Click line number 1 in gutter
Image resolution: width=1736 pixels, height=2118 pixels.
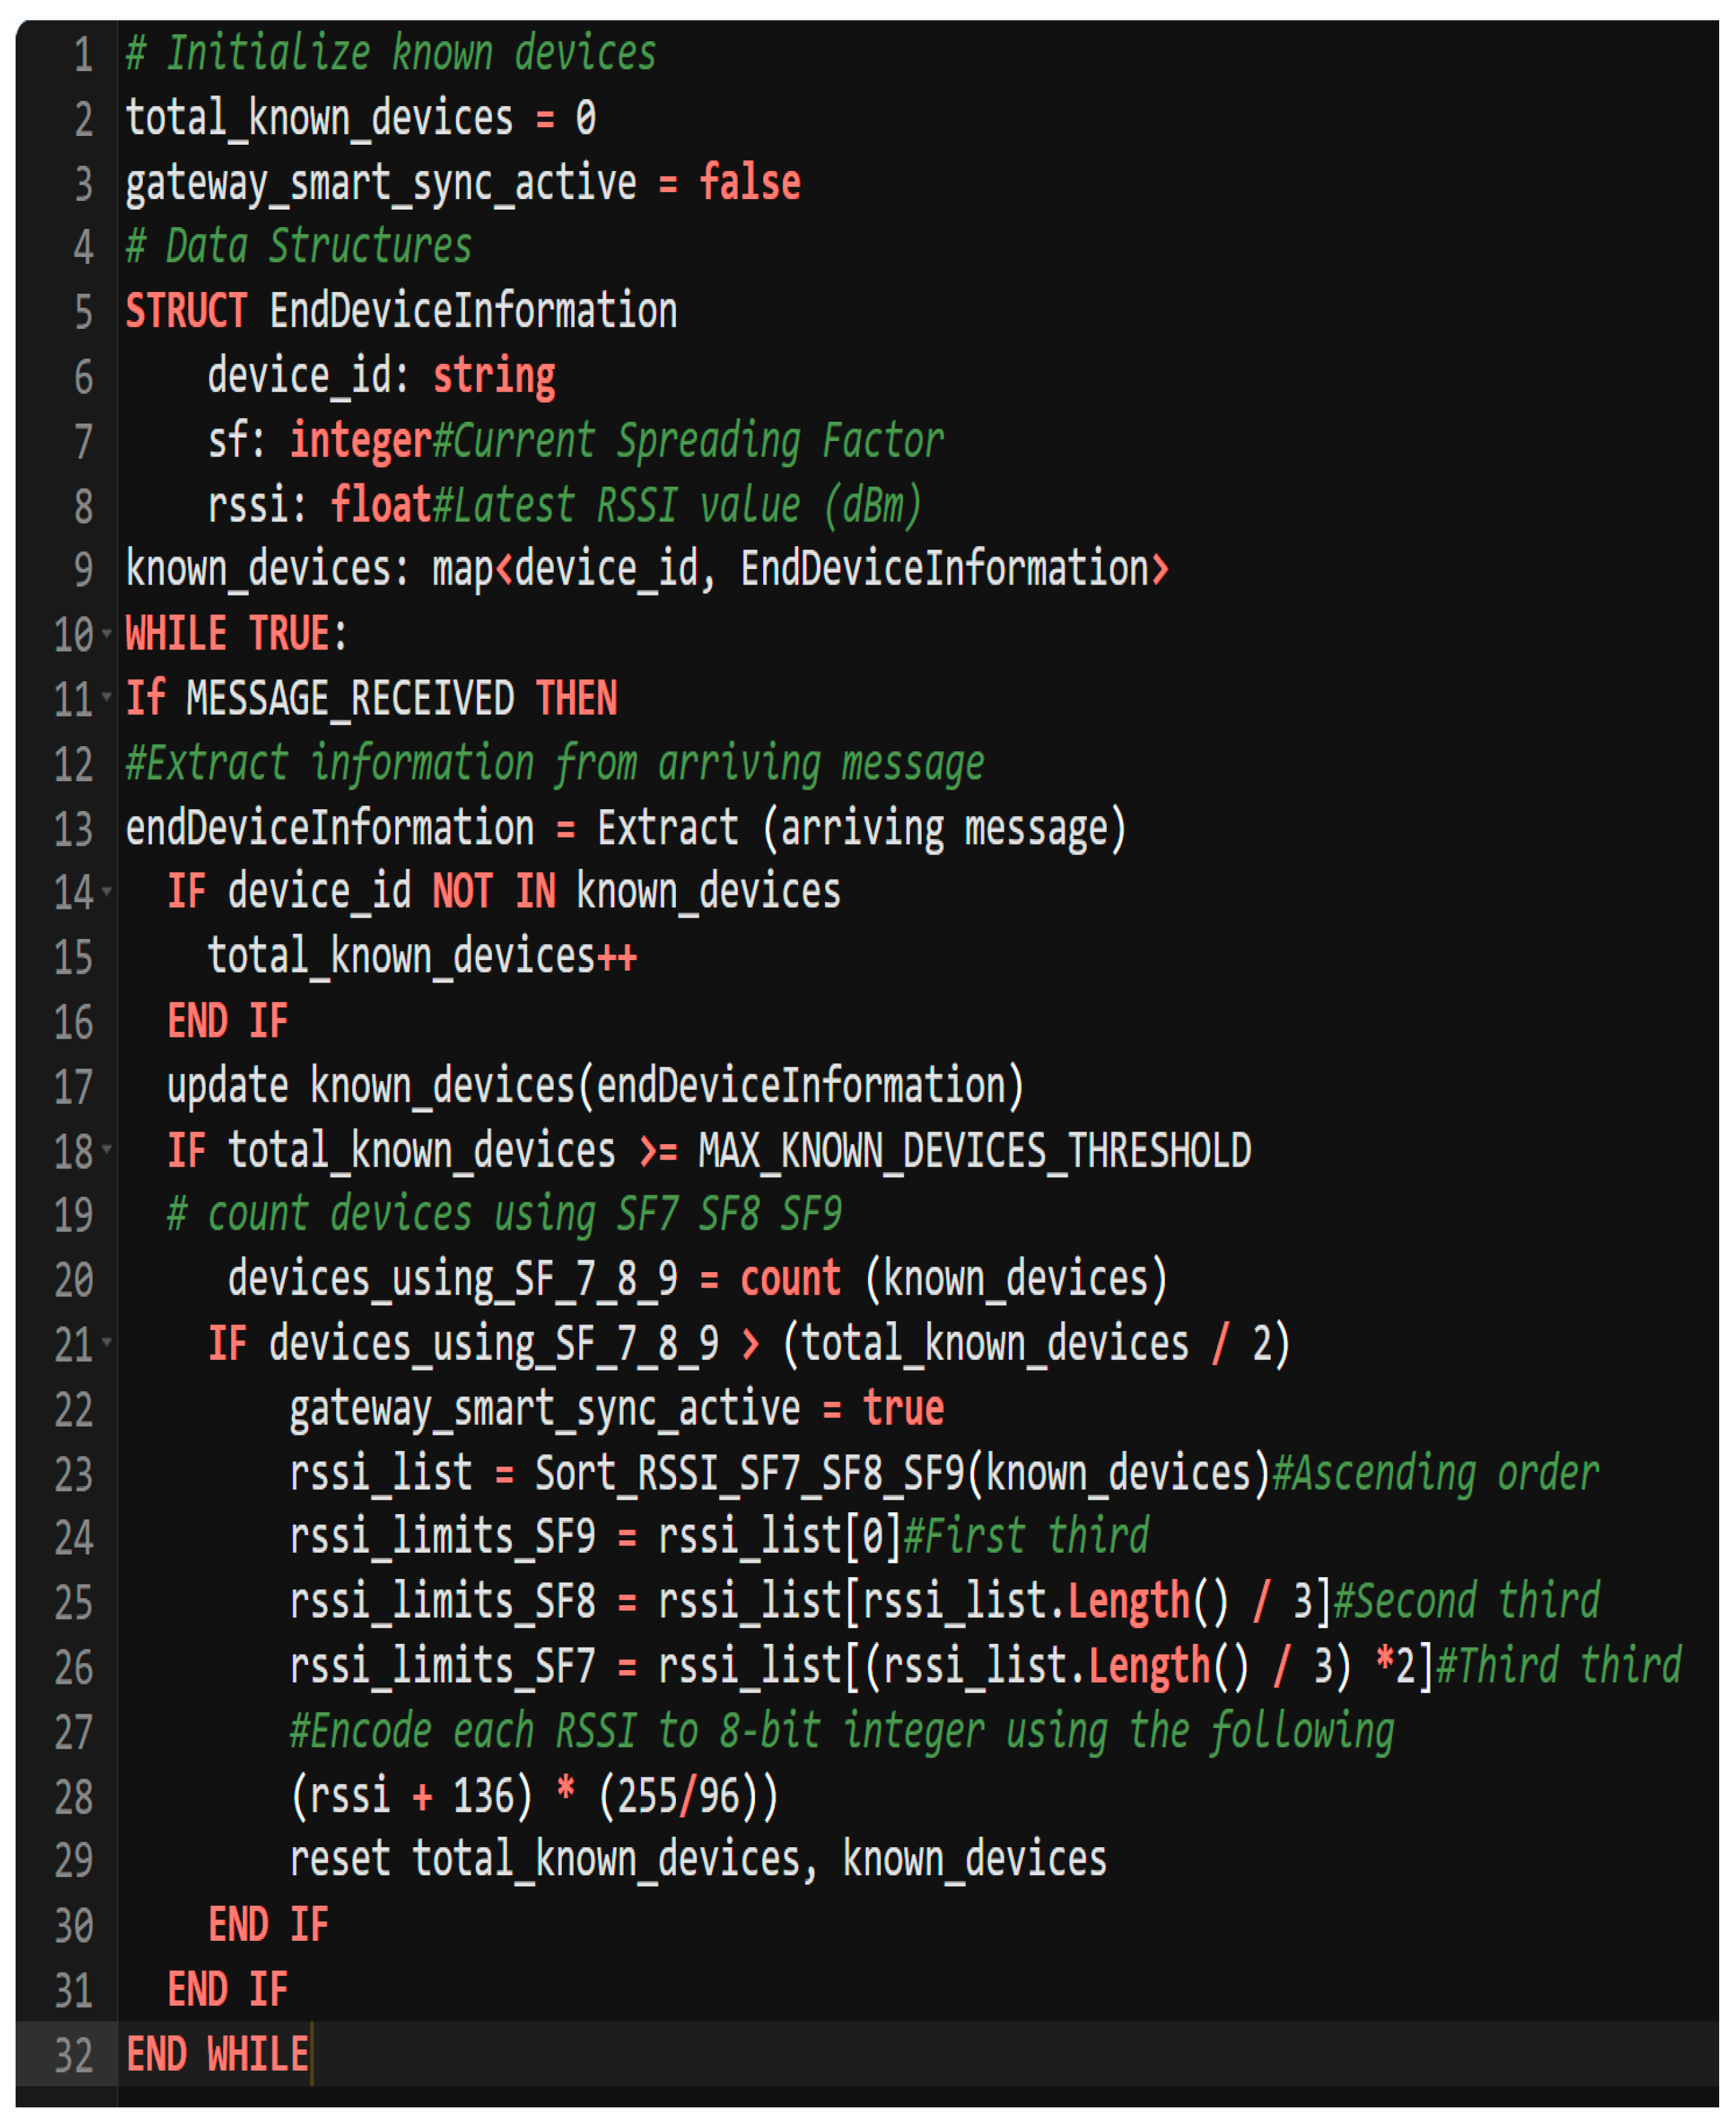tap(83, 54)
